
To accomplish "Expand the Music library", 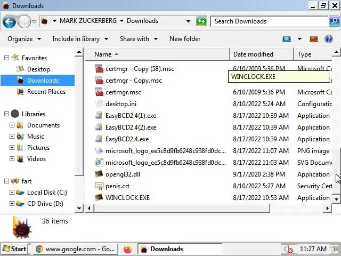I will point(12,137).
